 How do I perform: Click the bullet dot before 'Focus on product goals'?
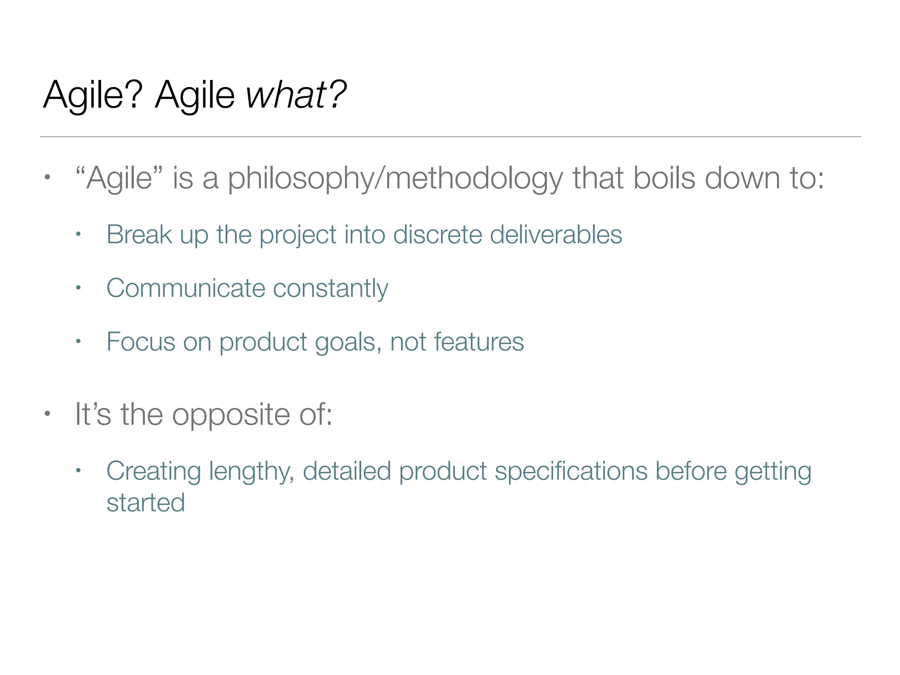78,341
